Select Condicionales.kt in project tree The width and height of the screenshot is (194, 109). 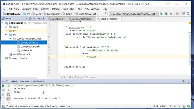[x=29, y=42]
